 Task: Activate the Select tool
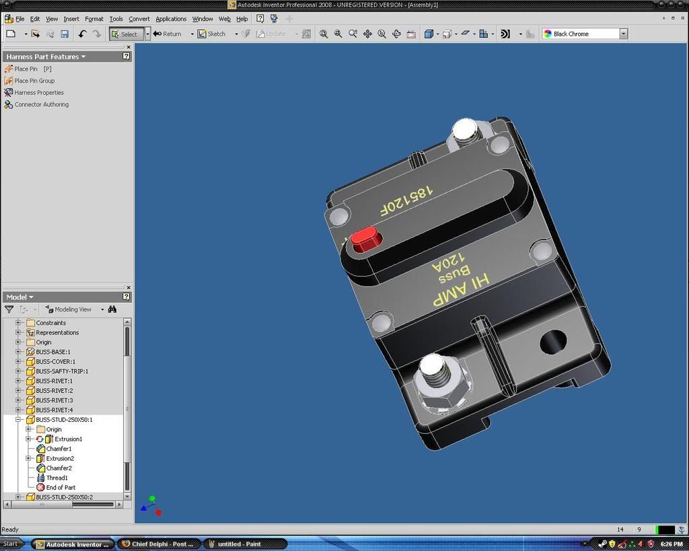tap(126, 34)
